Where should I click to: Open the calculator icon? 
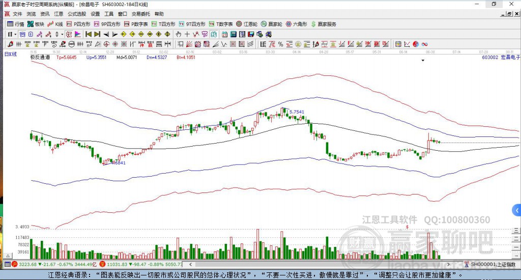(233, 34)
